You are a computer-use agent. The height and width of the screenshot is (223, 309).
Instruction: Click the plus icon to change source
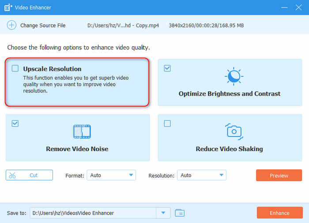point(11,25)
